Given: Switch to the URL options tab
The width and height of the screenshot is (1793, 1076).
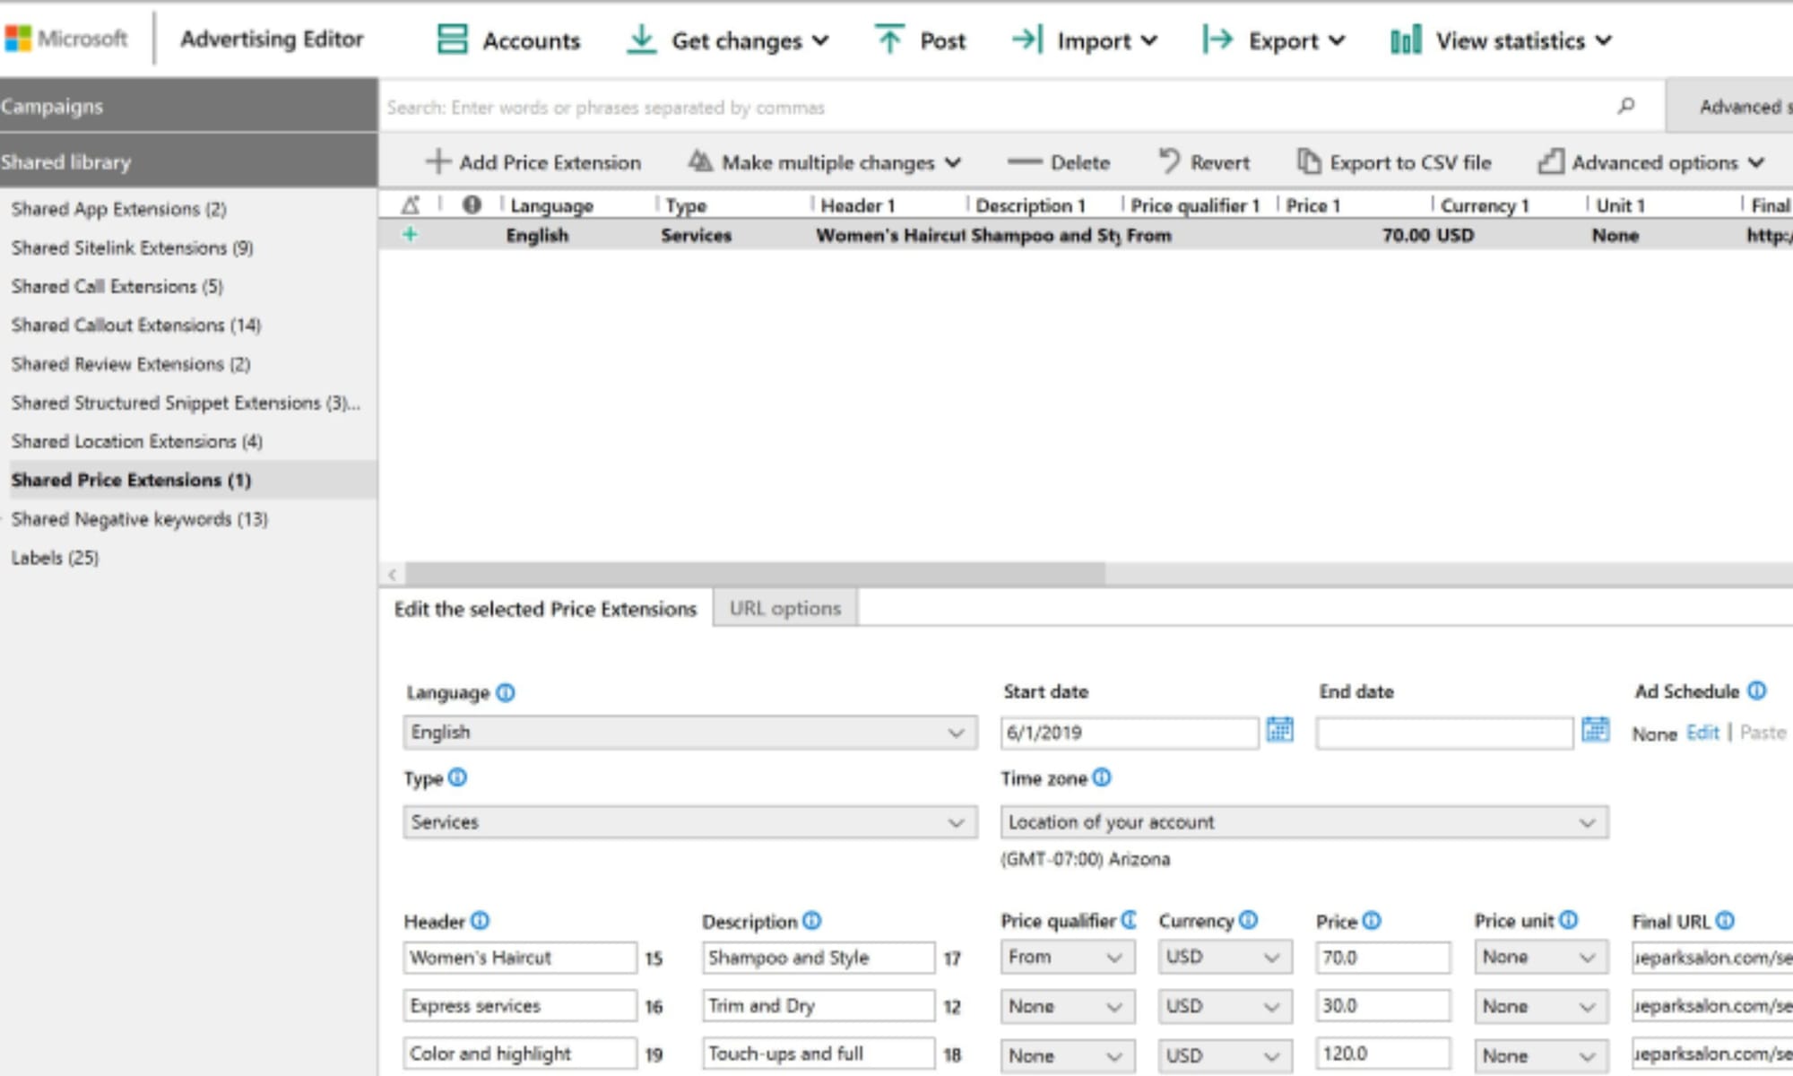Looking at the screenshot, I should 785,608.
